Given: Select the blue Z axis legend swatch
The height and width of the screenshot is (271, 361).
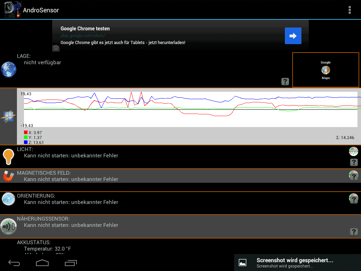Looking at the screenshot, I should tap(25, 142).
